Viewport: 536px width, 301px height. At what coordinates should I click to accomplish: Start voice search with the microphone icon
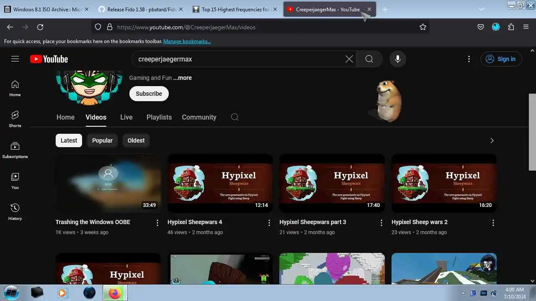pyautogui.click(x=398, y=59)
